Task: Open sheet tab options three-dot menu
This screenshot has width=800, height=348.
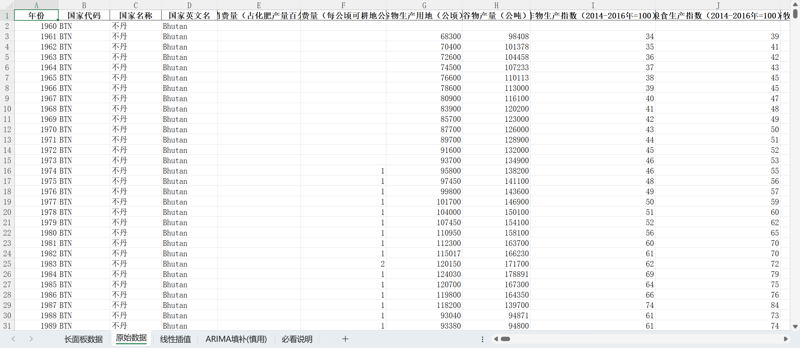Action: [x=482, y=339]
